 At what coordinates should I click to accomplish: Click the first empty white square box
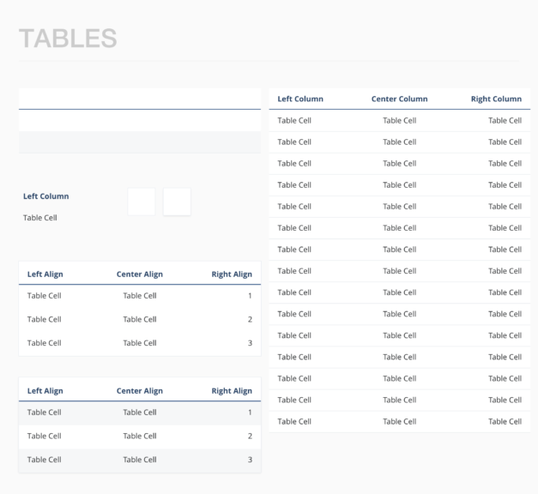click(142, 202)
